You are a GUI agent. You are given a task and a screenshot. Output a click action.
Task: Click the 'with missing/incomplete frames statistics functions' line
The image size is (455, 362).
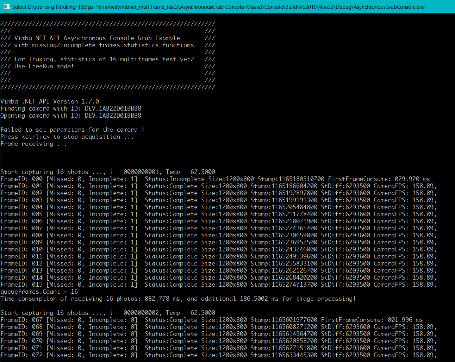[x=104, y=45]
